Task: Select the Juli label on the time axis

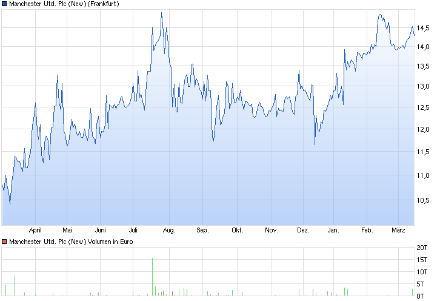Action: (135, 231)
